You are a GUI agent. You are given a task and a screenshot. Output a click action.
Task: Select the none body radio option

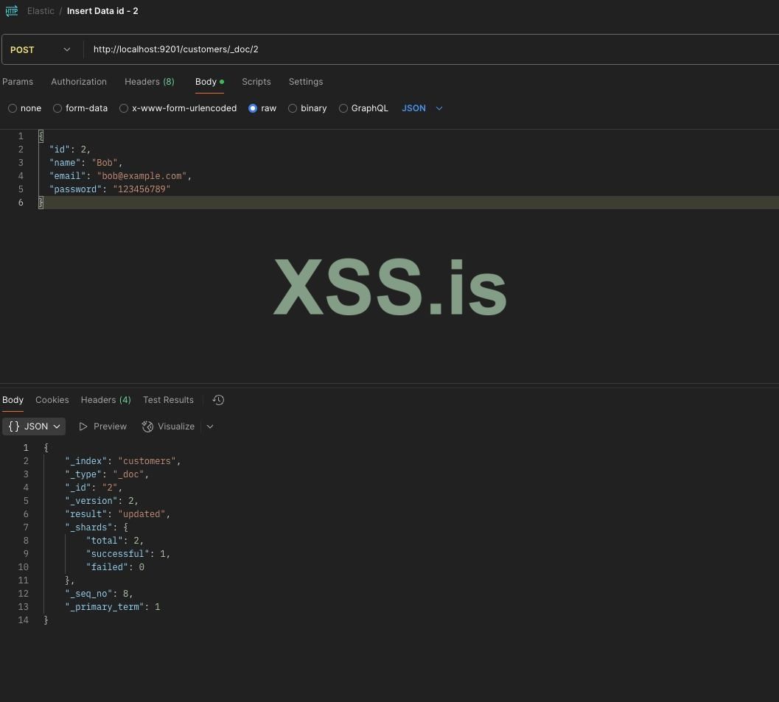point(13,108)
